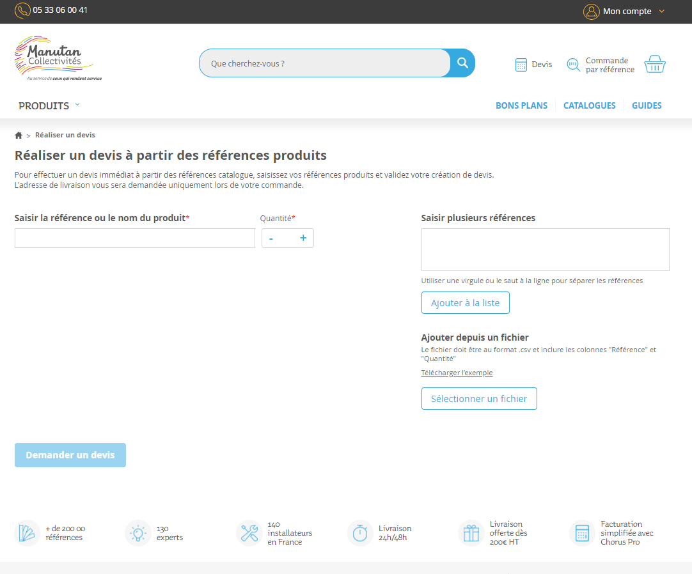This screenshot has width=692, height=574.
Task: Go to home via breadcrumb house icon
Action: tap(19, 136)
